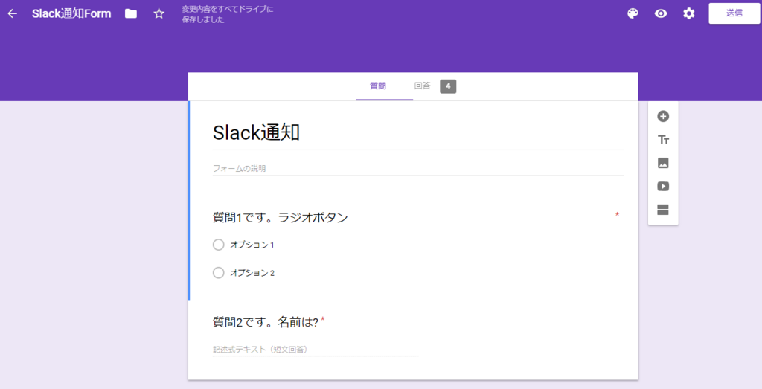Click the saved-to-Drive status message

pos(228,14)
